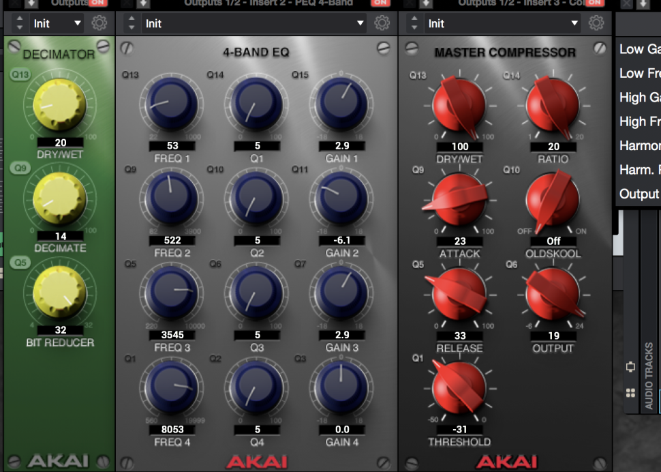The height and width of the screenshot is (472, 661).
Task: Toggle the Decimator insert ON button
Action: pos(98,3)
